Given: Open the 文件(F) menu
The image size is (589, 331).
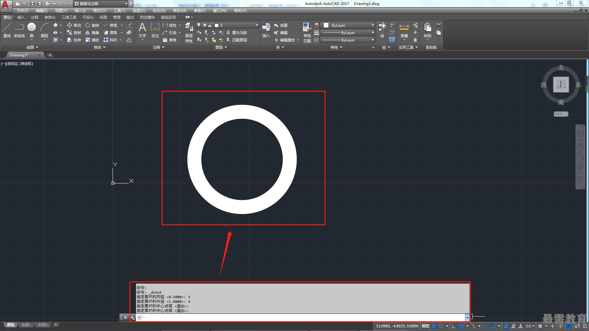Looking at the screenshot, I should [22, 11].
